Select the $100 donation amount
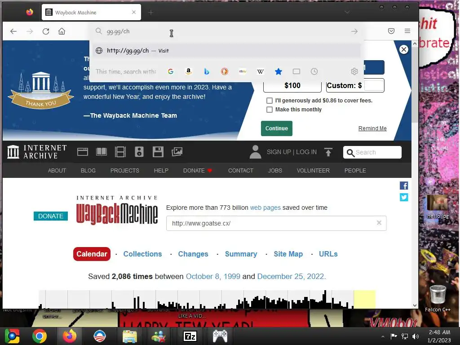This screenshot has height=345, width=460. (292, 85)
